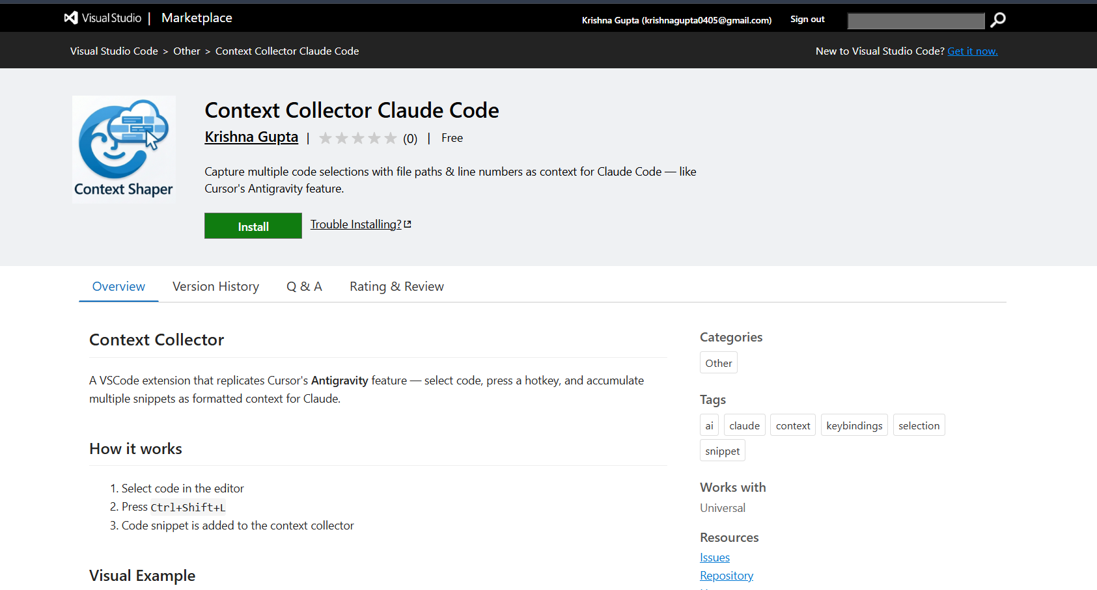Open the Visual Studio Code breadcrumb
1097x590 pixels.
[x=114, y=51]
